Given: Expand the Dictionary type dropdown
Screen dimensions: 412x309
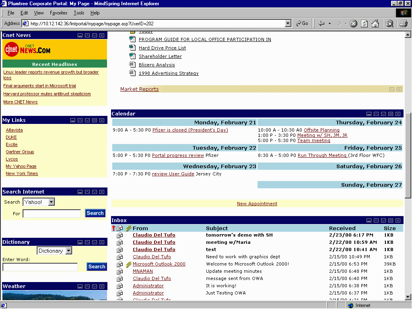Looking at the screenshot, I should [68, 251].
